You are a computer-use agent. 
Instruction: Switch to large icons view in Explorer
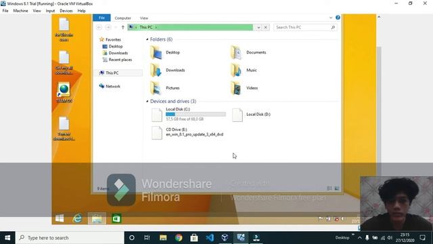click(x=337, y=188)
